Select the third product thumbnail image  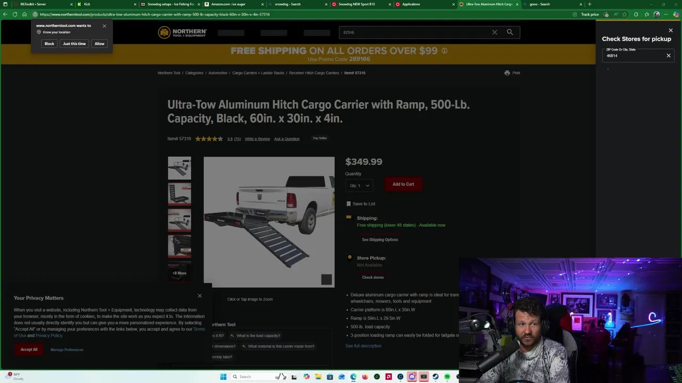180,221
